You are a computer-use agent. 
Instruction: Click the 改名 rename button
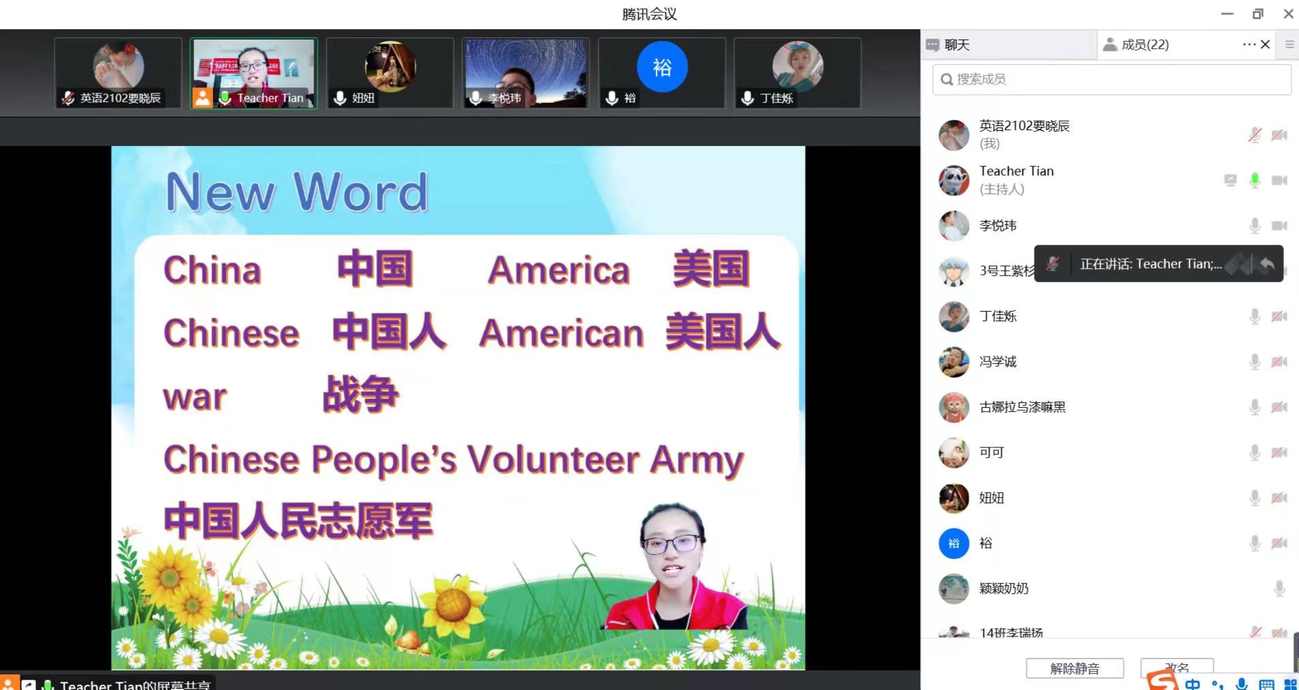pyautogui.click(x=1177, y=667)
